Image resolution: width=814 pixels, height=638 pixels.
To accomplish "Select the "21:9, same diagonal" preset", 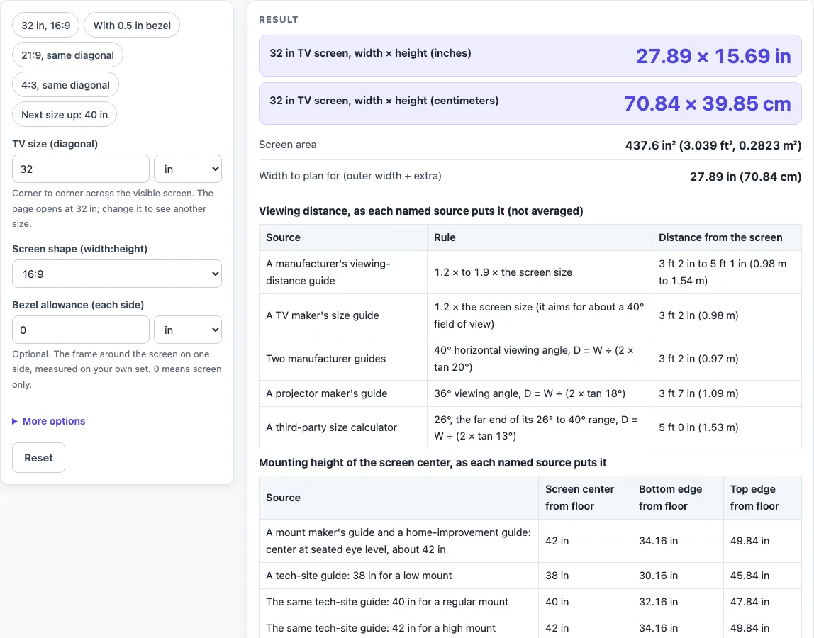I will (x=67, y=55).
